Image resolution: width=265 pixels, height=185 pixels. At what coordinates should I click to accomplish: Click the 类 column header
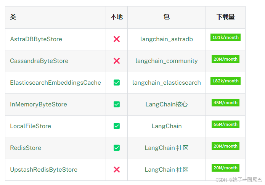coord(13,17)
